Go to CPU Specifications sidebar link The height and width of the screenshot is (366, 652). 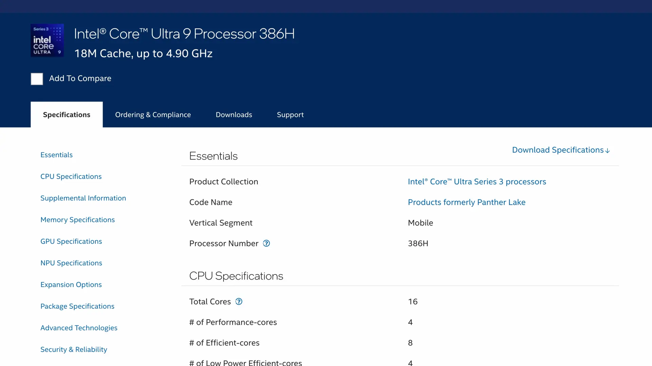71,177
